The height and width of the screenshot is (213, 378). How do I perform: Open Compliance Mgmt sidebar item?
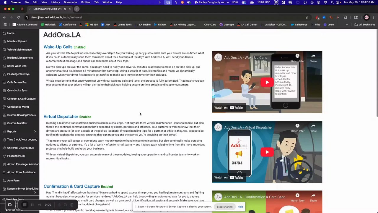(x=18, y=107)
